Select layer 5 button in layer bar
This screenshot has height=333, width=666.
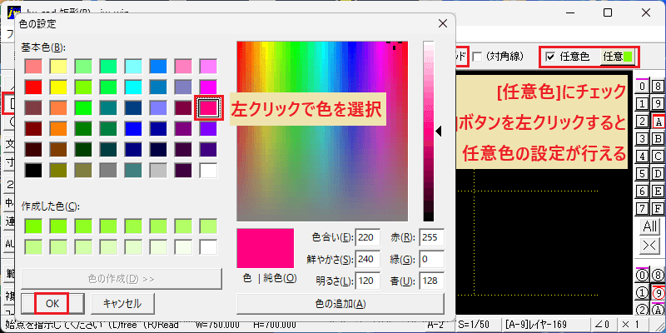tap(642, 174)
